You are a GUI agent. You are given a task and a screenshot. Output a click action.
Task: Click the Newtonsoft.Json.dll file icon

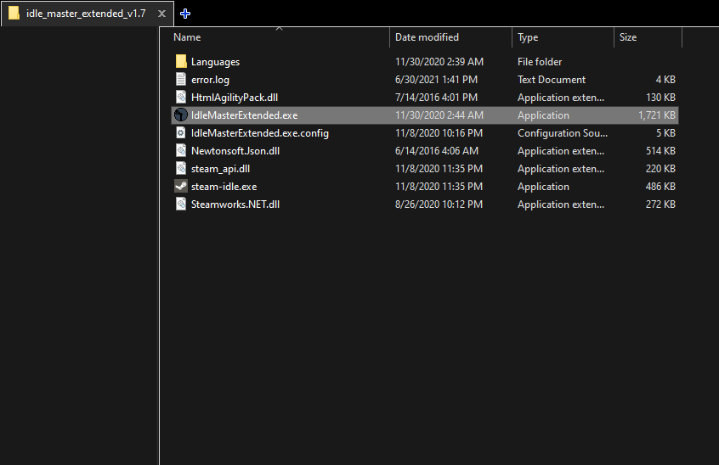point(181,151)
